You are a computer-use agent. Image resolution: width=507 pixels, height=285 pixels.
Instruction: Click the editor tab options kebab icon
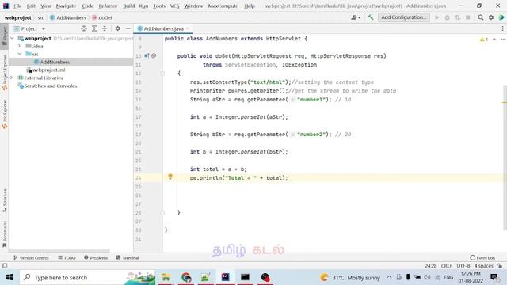[502, 28]
